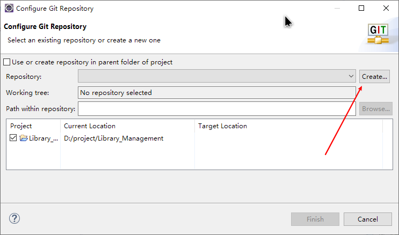Click the Path within repository field

(217, 108)
